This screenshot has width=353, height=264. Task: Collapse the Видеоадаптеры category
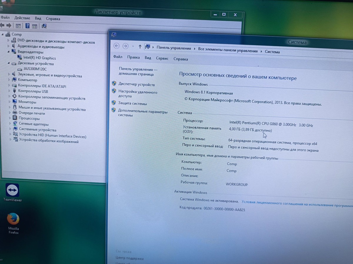click(x=9, y=52)
